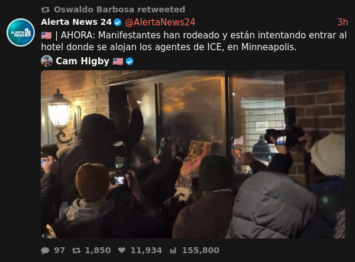This screenshot has width=355, height=262.
Task: Click the views bar chart icon
Action: (x=173, y=250)
